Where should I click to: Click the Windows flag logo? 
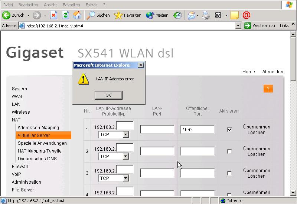tap(289, 4)
